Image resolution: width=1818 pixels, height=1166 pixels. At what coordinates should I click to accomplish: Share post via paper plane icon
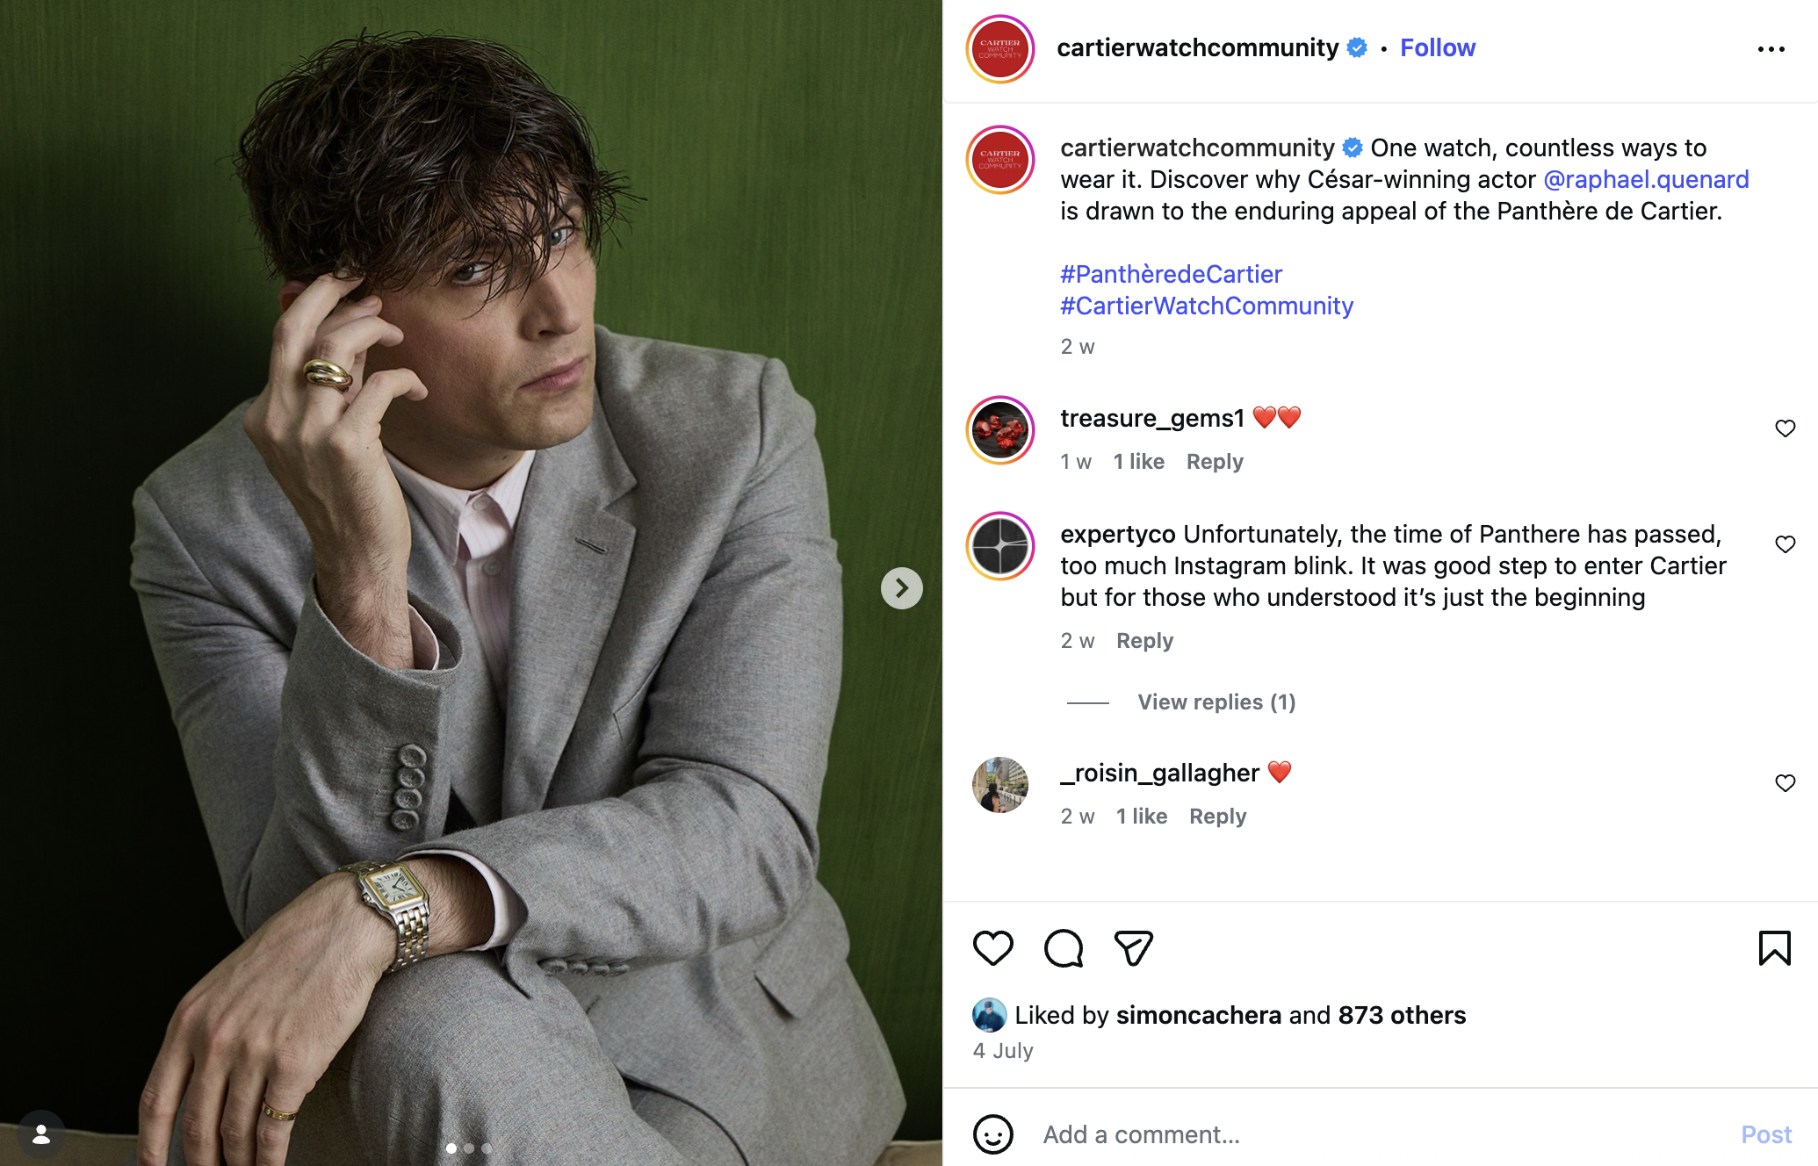pyautogui.click(x=1133, y=948)
